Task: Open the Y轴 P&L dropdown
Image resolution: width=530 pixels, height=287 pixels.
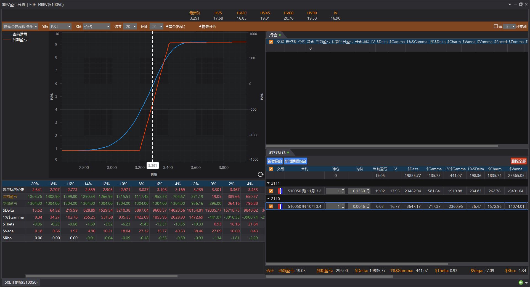Action: point(60,26)
